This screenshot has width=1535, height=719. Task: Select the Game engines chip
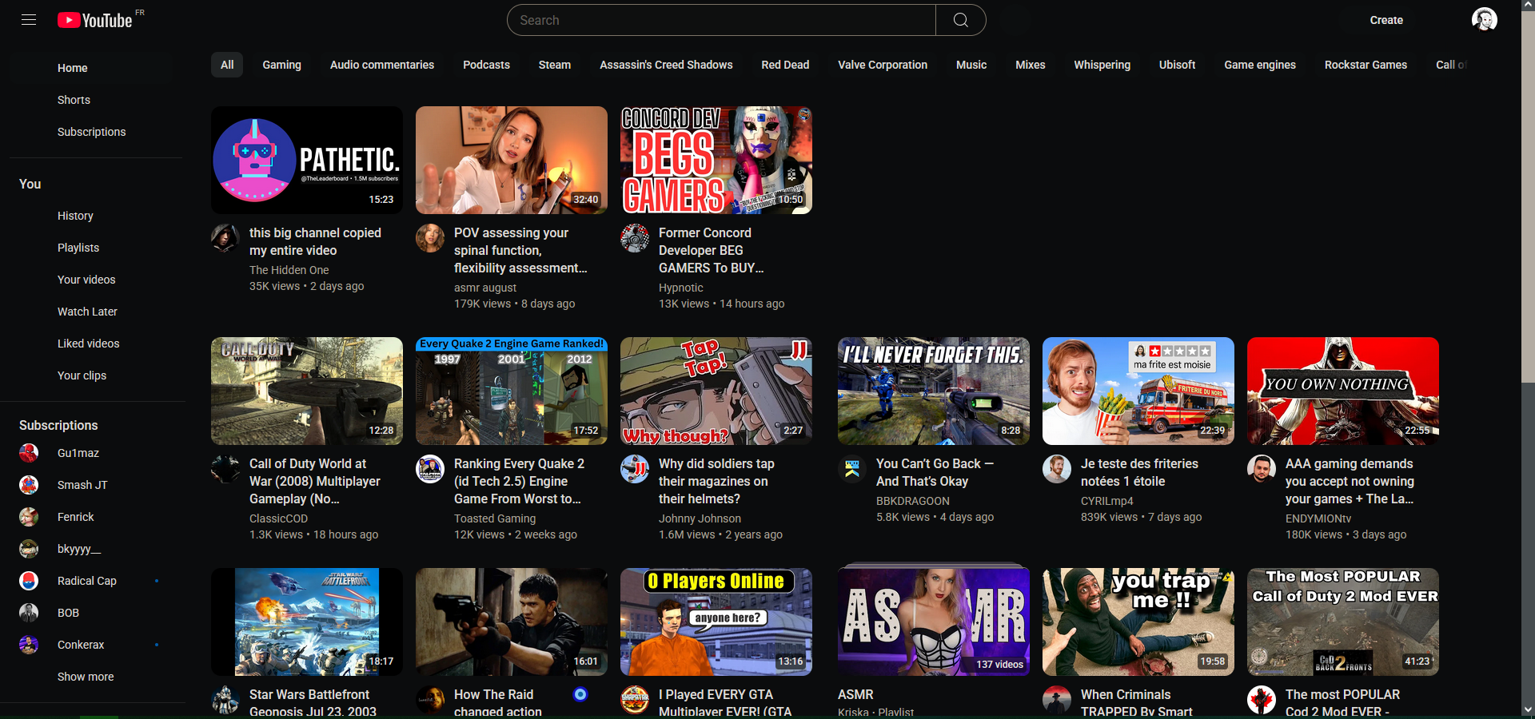point(1260,65)
